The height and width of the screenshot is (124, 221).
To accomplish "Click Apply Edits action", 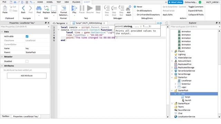I will tap(167, 14).
